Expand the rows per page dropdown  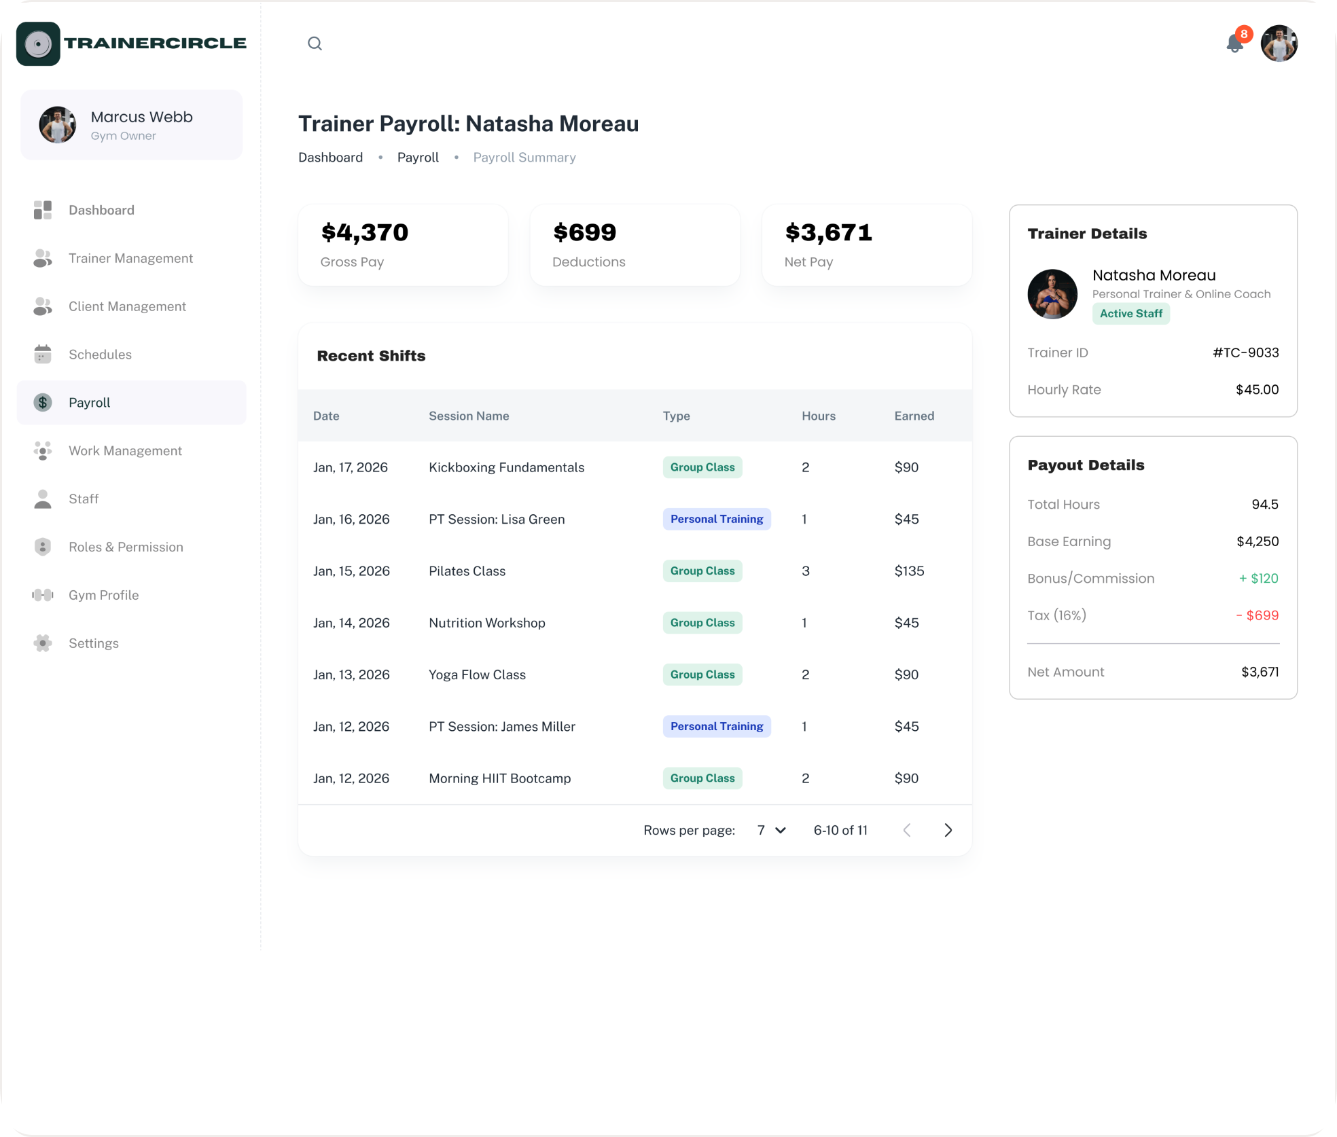pyautogui.click(x=772, y=830)
